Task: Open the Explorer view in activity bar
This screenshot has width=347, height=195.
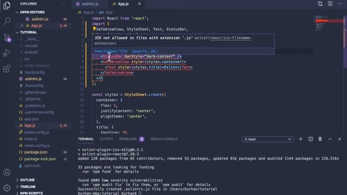Action: pos(7,6)
